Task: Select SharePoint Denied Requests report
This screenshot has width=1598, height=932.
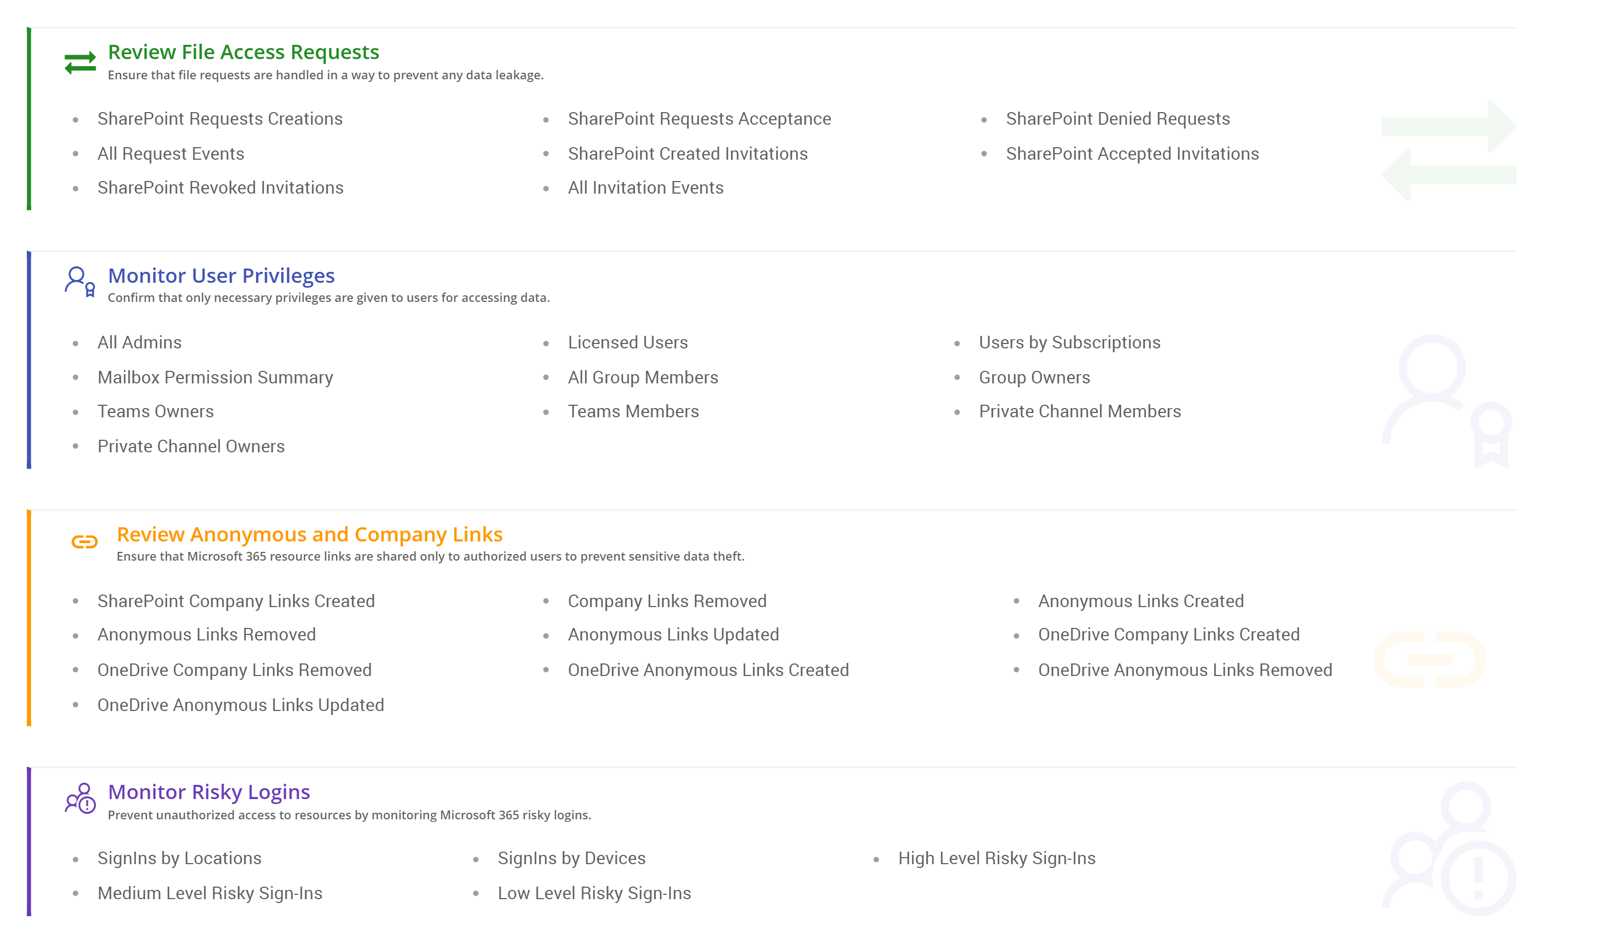Action: (x=1118, y=119)
